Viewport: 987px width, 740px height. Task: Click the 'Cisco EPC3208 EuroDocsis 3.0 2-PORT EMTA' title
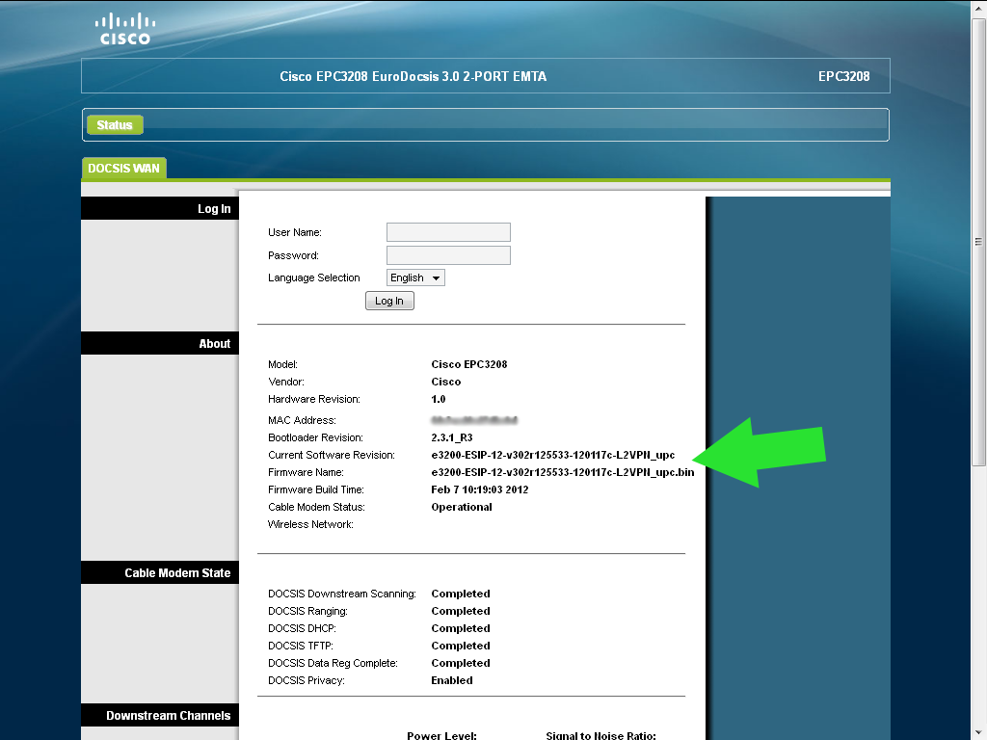pyautogui.click(x=413, y=76)
